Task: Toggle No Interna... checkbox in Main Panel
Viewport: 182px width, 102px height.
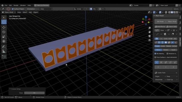Action: point(155,54)
